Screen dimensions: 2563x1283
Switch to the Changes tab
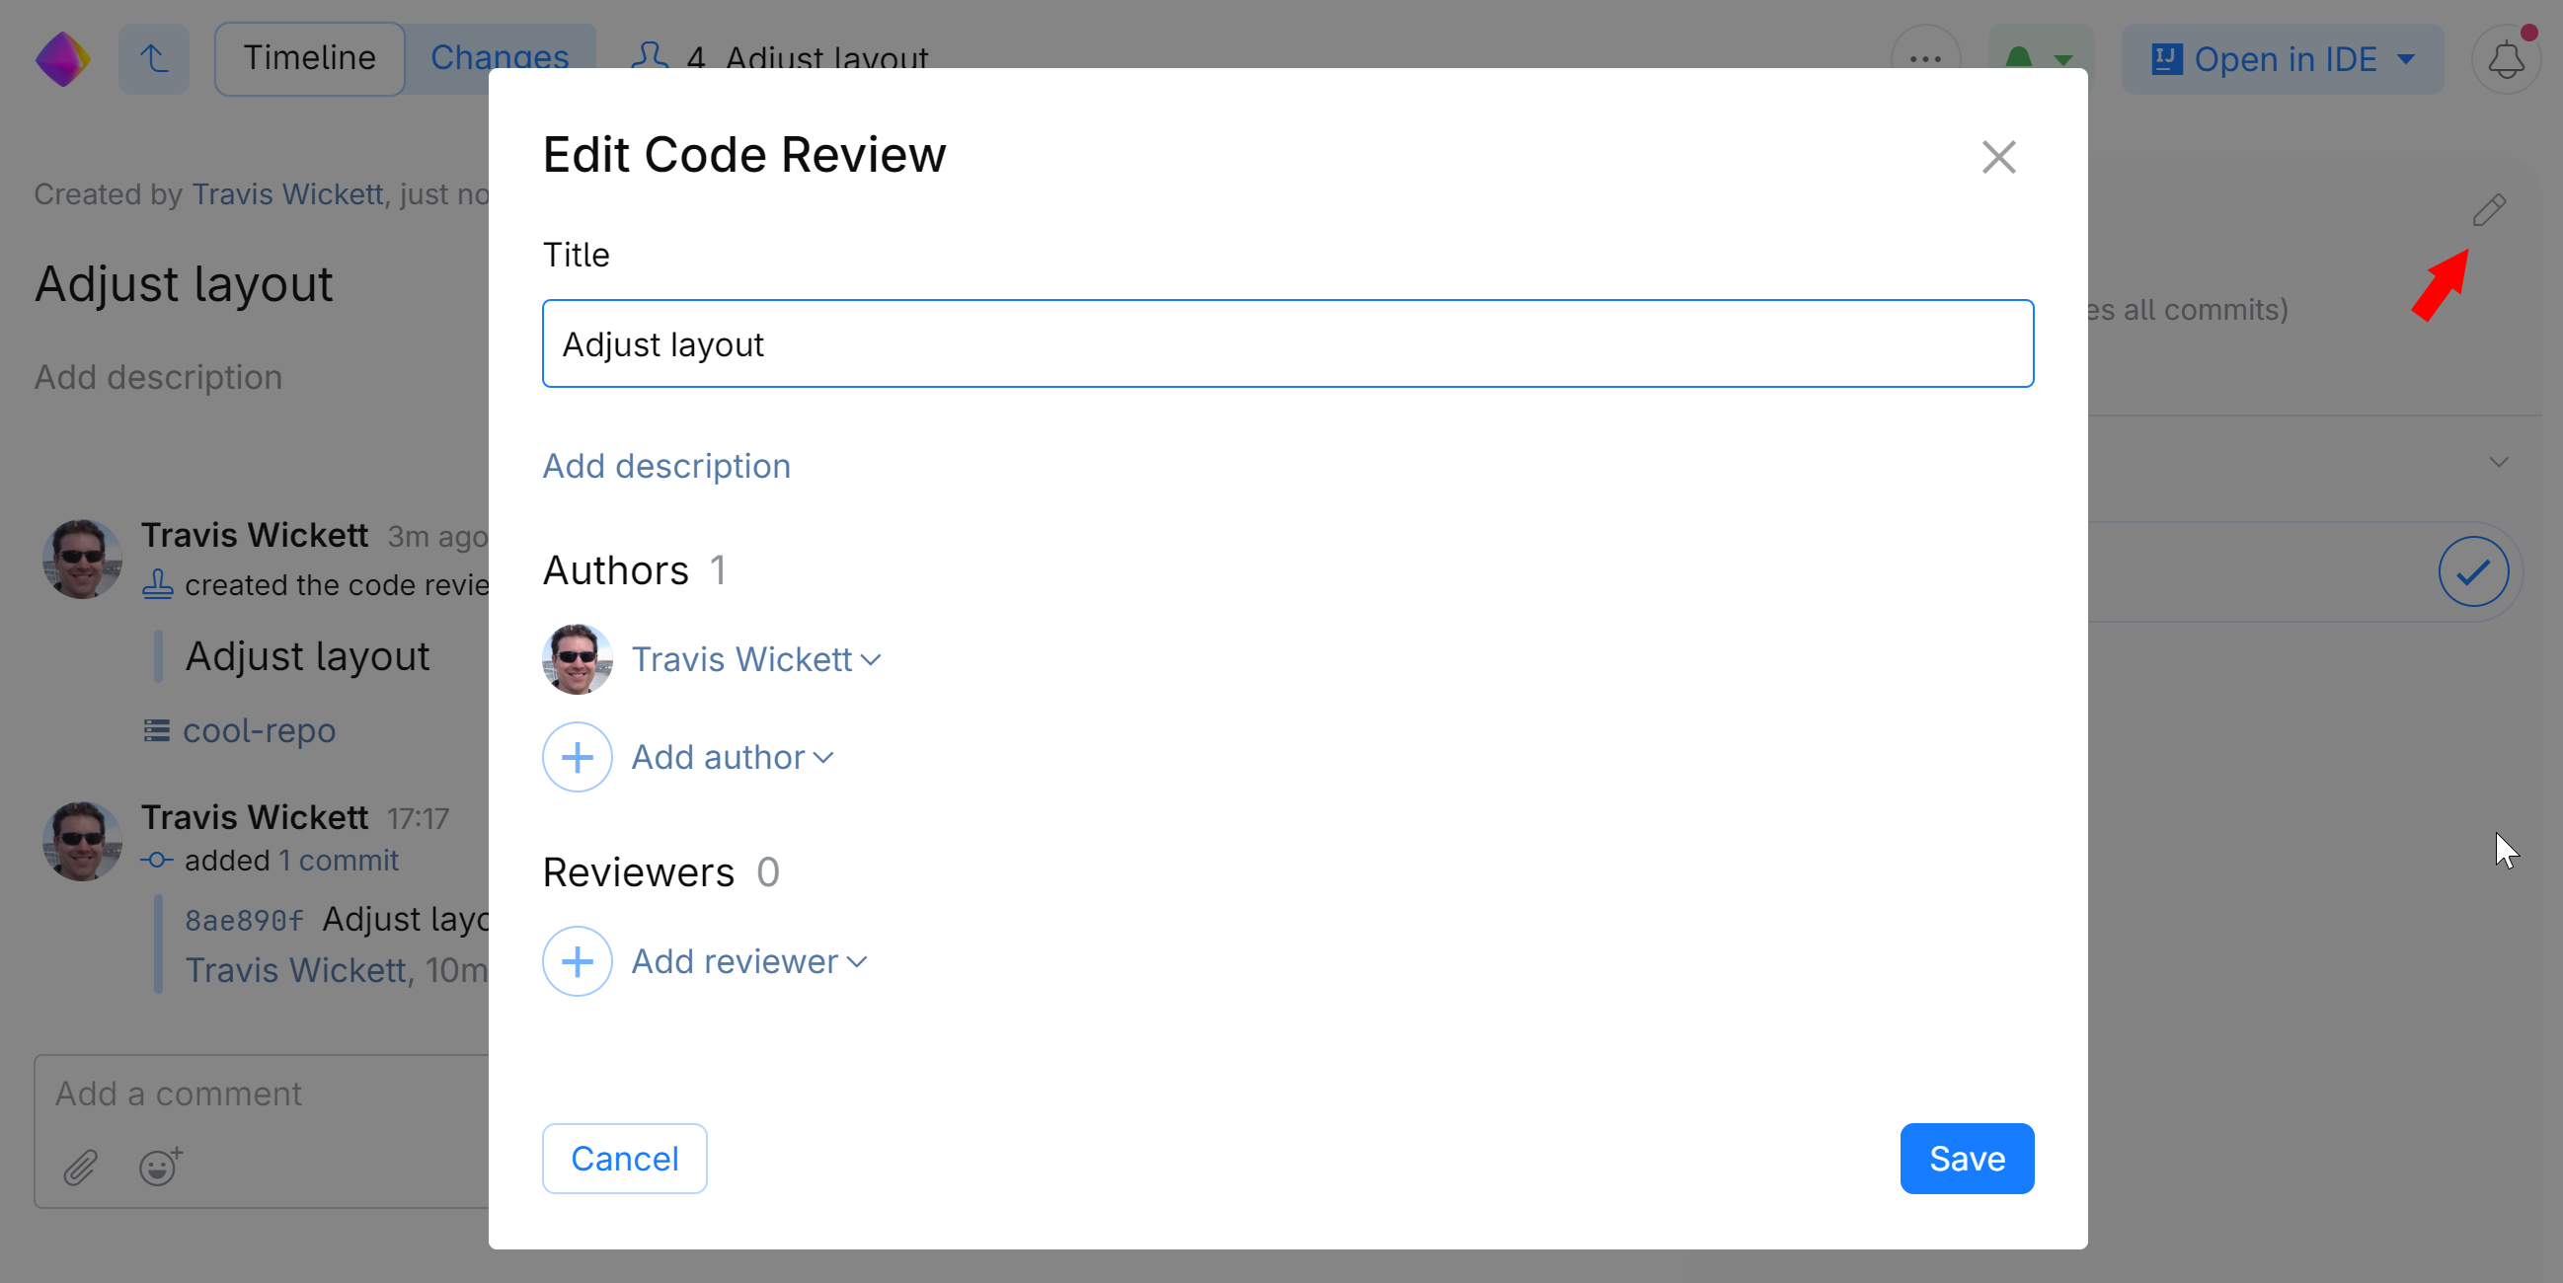500,56
